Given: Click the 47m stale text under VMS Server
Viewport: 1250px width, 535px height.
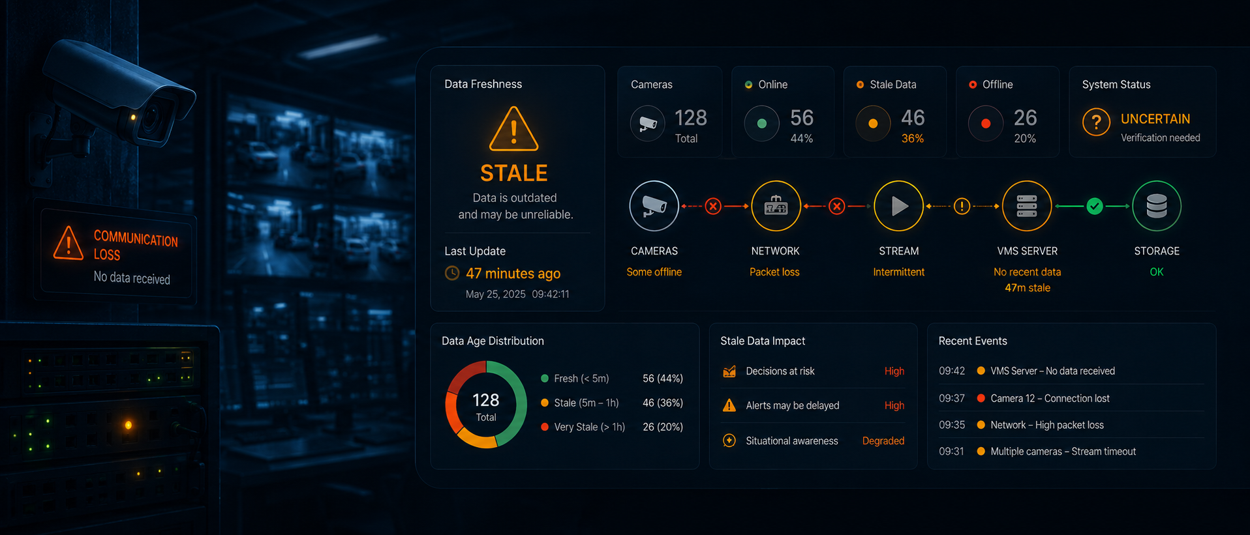Looking at the screenshot, I should tap(1028, 288).
